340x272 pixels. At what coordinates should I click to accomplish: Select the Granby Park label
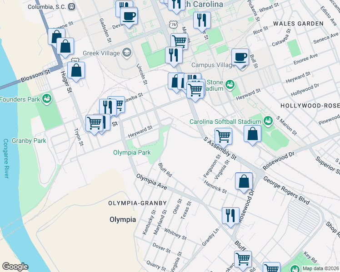[29, 141]
